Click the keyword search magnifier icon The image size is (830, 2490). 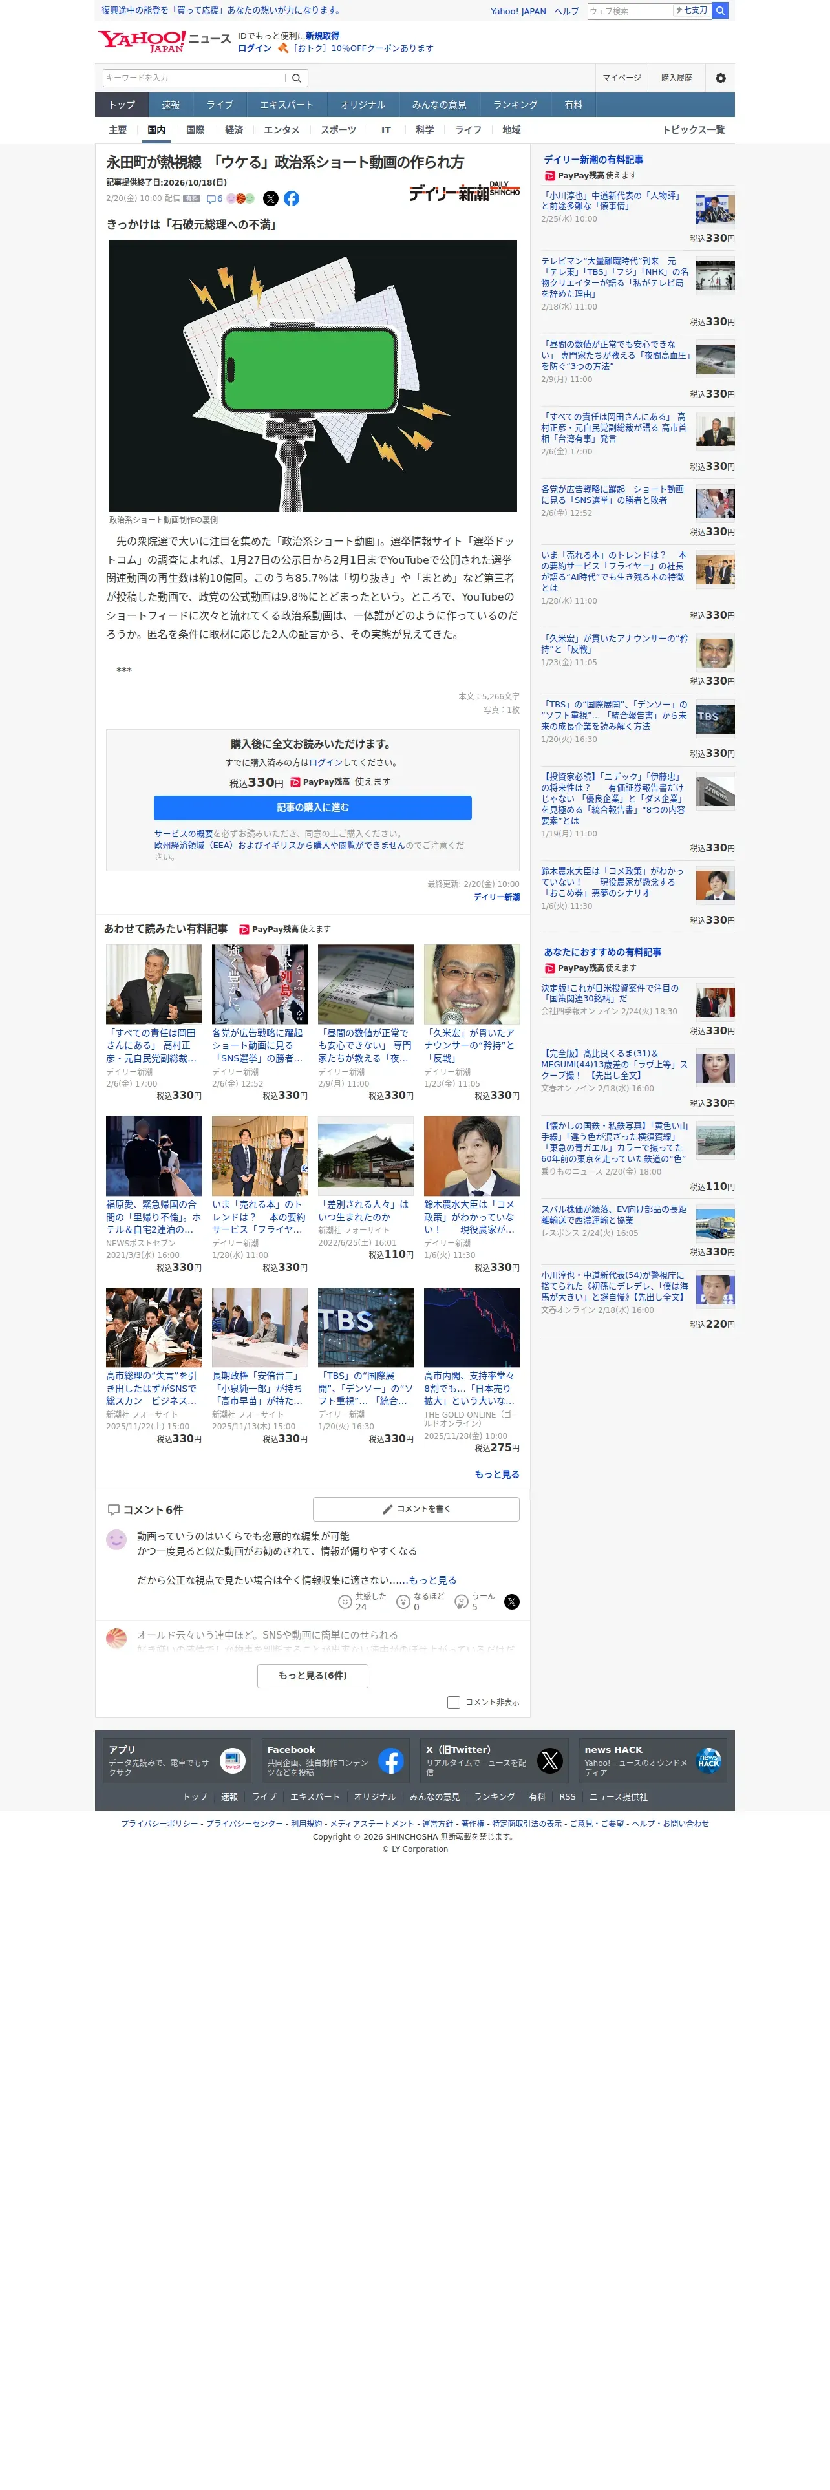(x=297, y=78)
